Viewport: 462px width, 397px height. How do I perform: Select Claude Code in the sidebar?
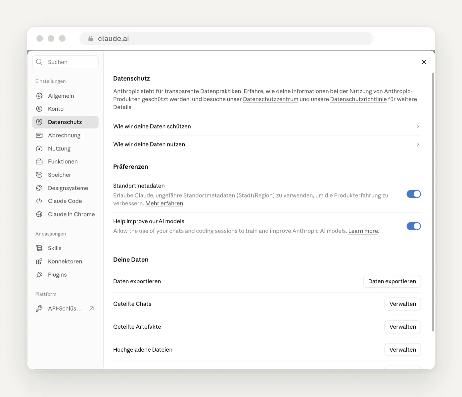[x=65, y=201]
